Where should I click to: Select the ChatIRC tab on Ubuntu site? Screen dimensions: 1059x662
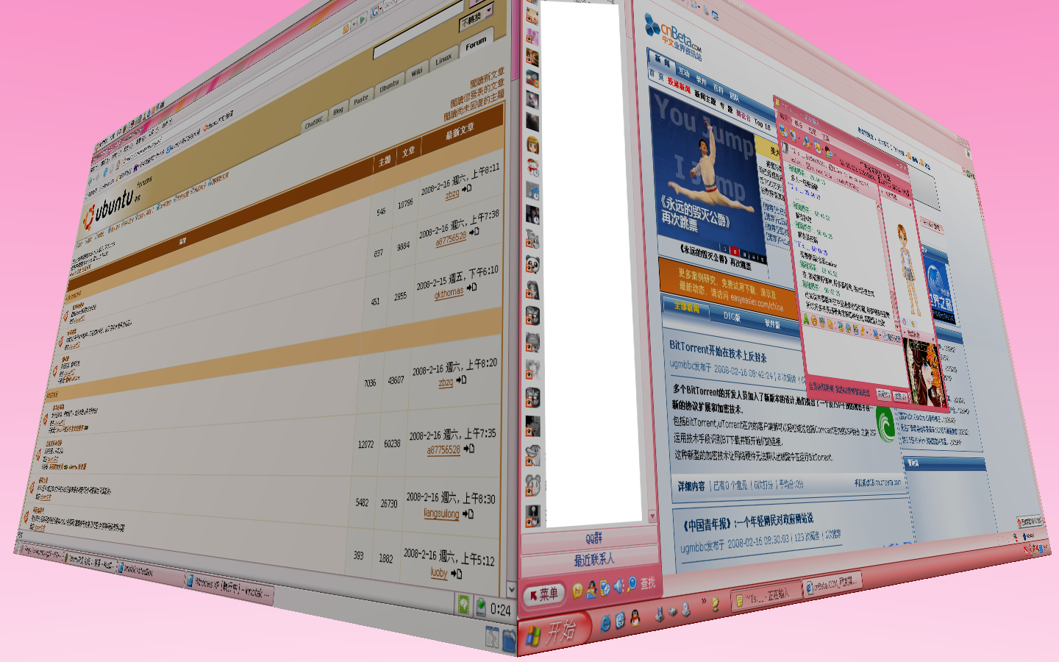tap(314, 121)
